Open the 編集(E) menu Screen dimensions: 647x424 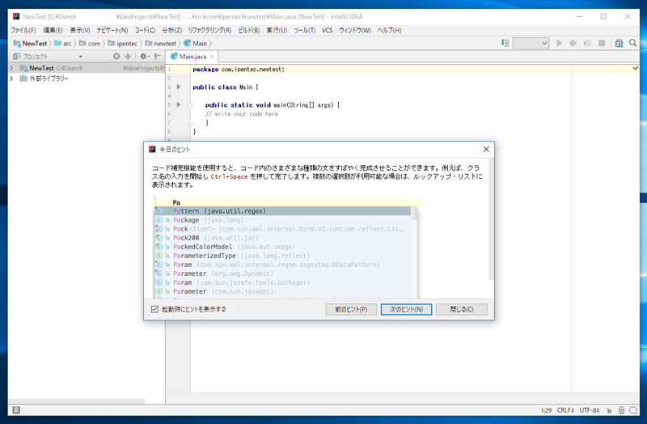(53, 30)
